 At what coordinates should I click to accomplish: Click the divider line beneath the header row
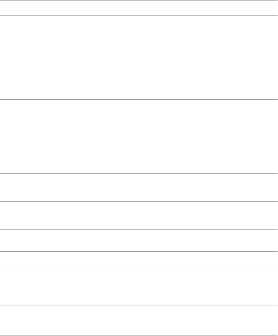point(139,15)
